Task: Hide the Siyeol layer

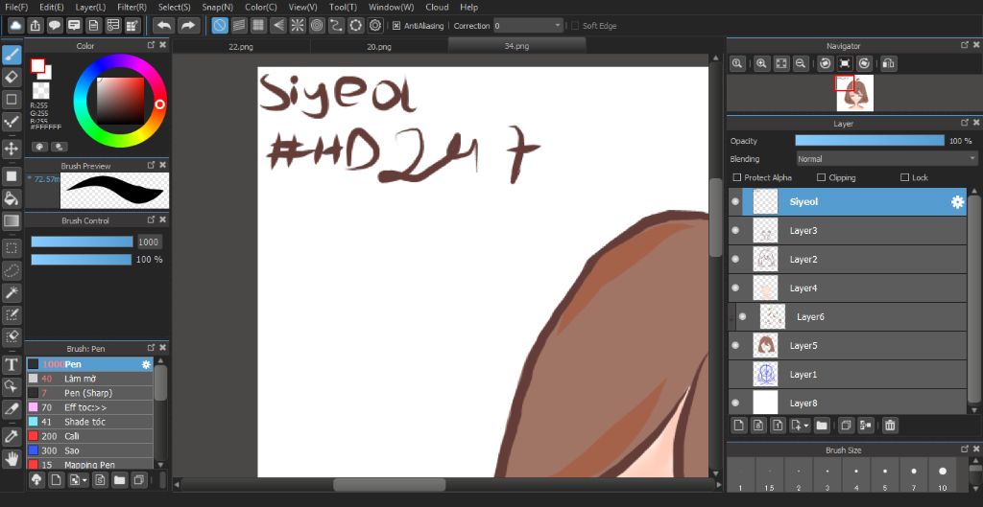Action: pos(735,202)
